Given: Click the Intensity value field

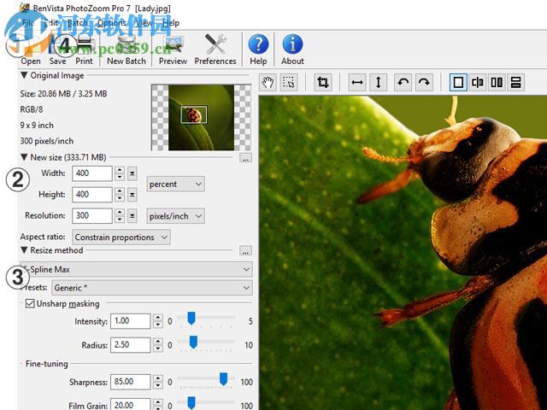Looking at the screenshot, I should click(x=131, y=321).
